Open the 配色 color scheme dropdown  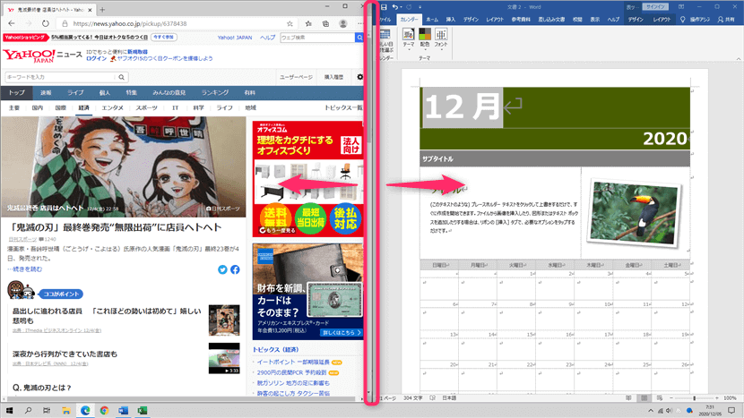point(425,39)
